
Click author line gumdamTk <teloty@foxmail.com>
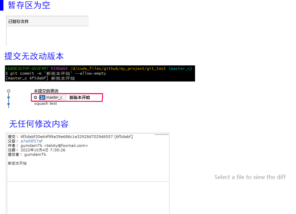[48, 146]
